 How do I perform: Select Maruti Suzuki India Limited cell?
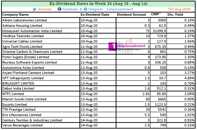[x=41, y=99]
